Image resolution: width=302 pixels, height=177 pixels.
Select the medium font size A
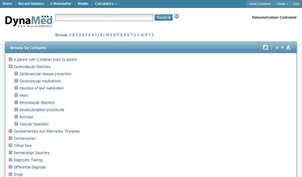pyautogui.click(x=282, y=47)
